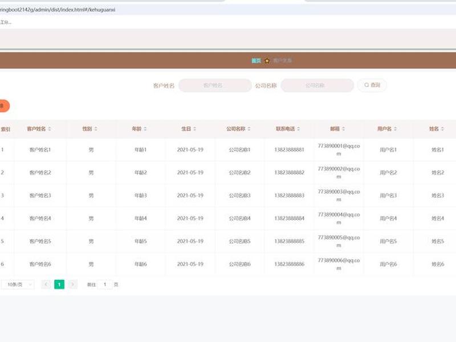Sort table by 姓名 column
The height and width of the screenshot is (342, 456).
pyautogui.click(x=442, y=129)
